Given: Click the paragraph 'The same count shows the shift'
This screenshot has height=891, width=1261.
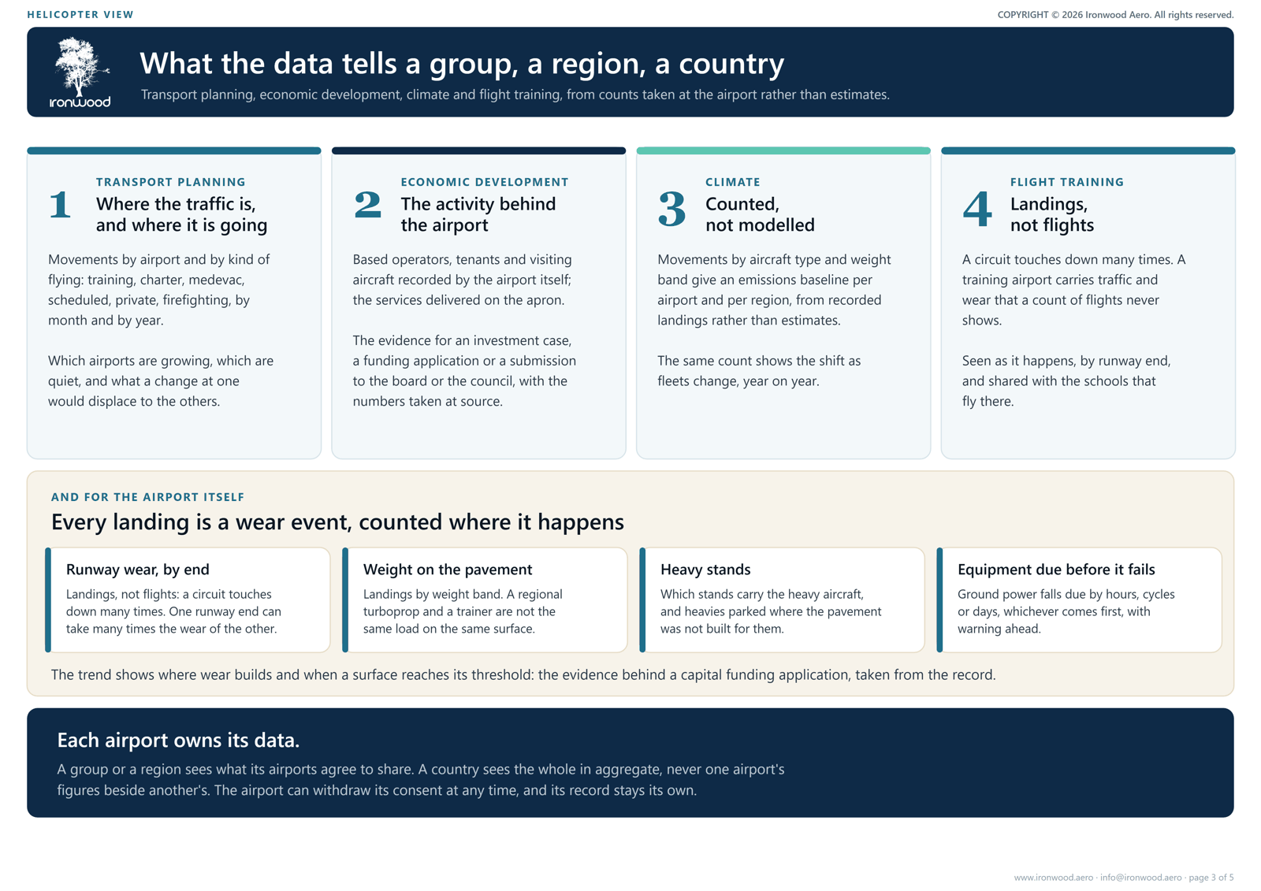Looking at the screenshot, I should pos(759,370).
